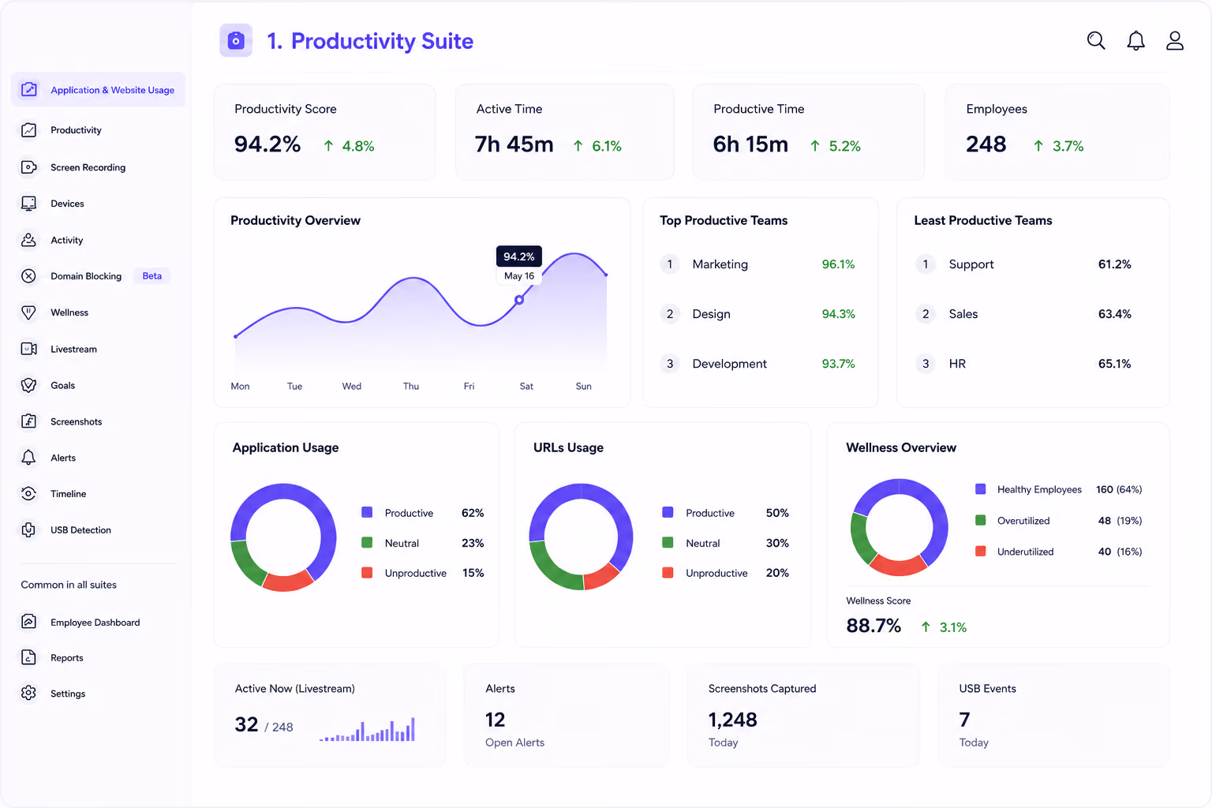This screenshot has height=808, width=1212.
Task: Click the Activity person icon
Action: tap(29, 240)
